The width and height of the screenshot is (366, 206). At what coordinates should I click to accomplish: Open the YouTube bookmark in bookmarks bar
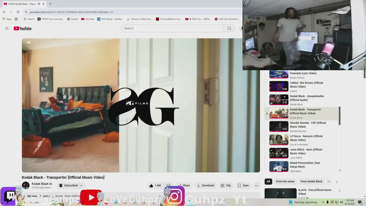coord(87,19)
